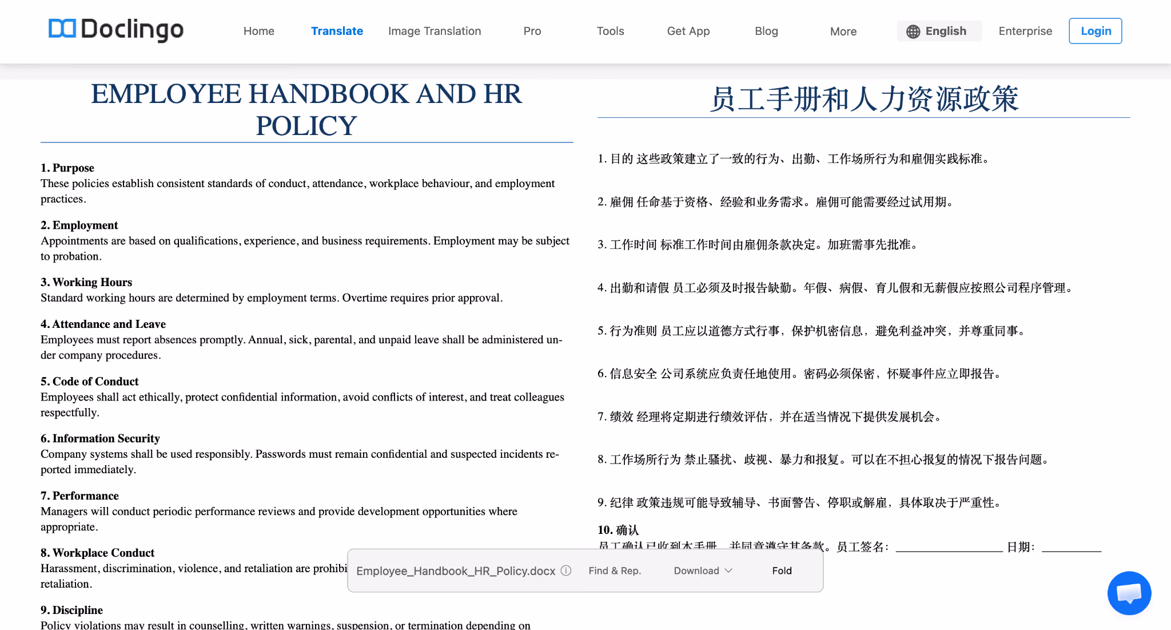The height and width of the screenshot is (630, 1171).
Task: Click Chinese line '9. 纪律' translation
Action: tap(800, 502)
